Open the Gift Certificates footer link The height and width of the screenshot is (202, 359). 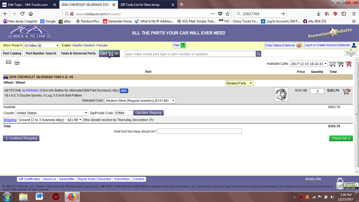click(29, 179)
